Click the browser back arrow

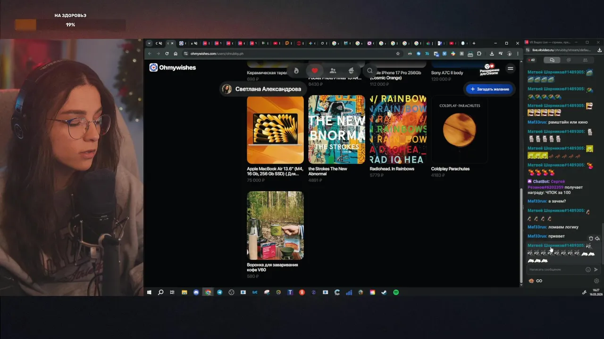(x=149, y=54)
